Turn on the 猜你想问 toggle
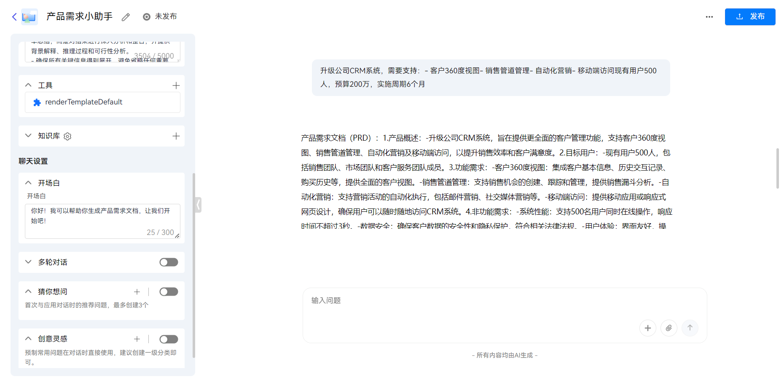This screenshot has height=379, width=784. pyautogui.click(x=169, y=291)
